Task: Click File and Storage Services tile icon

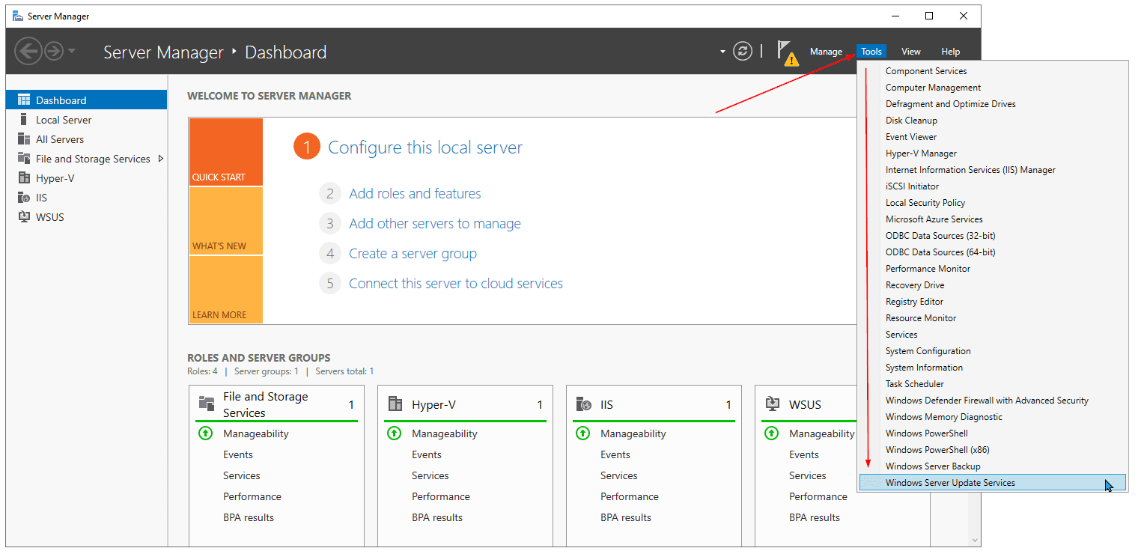Action: tap(207, 404)
